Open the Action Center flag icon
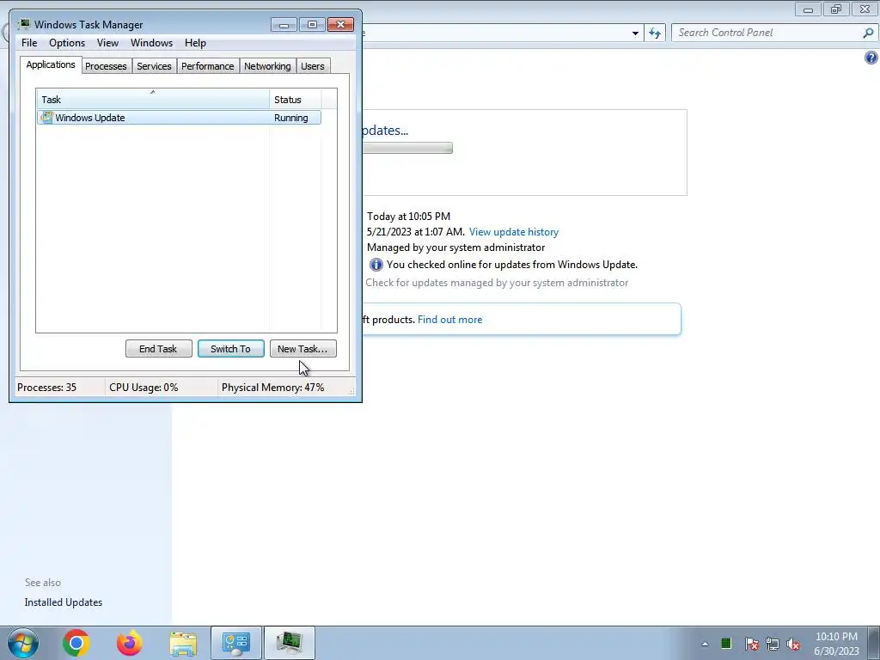 pyautogui.click(x=751, y=644)
